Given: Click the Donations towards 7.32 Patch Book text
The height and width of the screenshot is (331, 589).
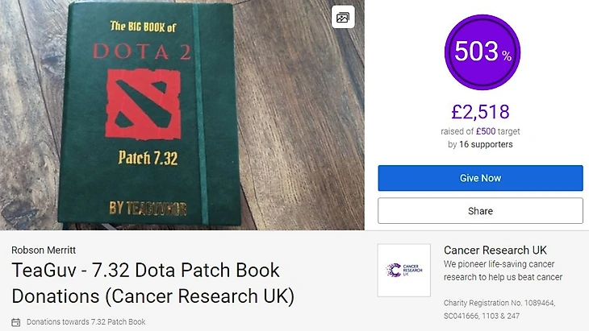Looking at the screenshot, I should [86, 322].
